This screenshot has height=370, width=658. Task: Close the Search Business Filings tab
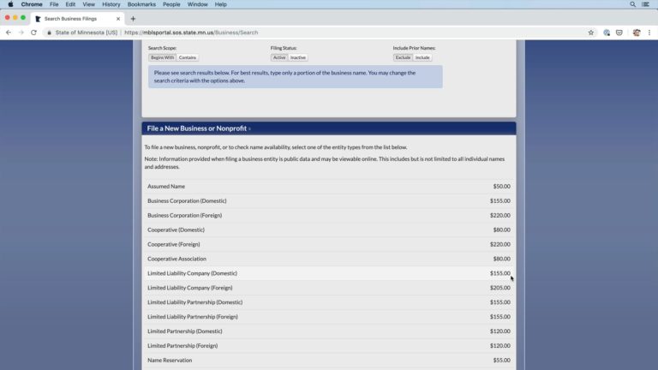[118, 19]
